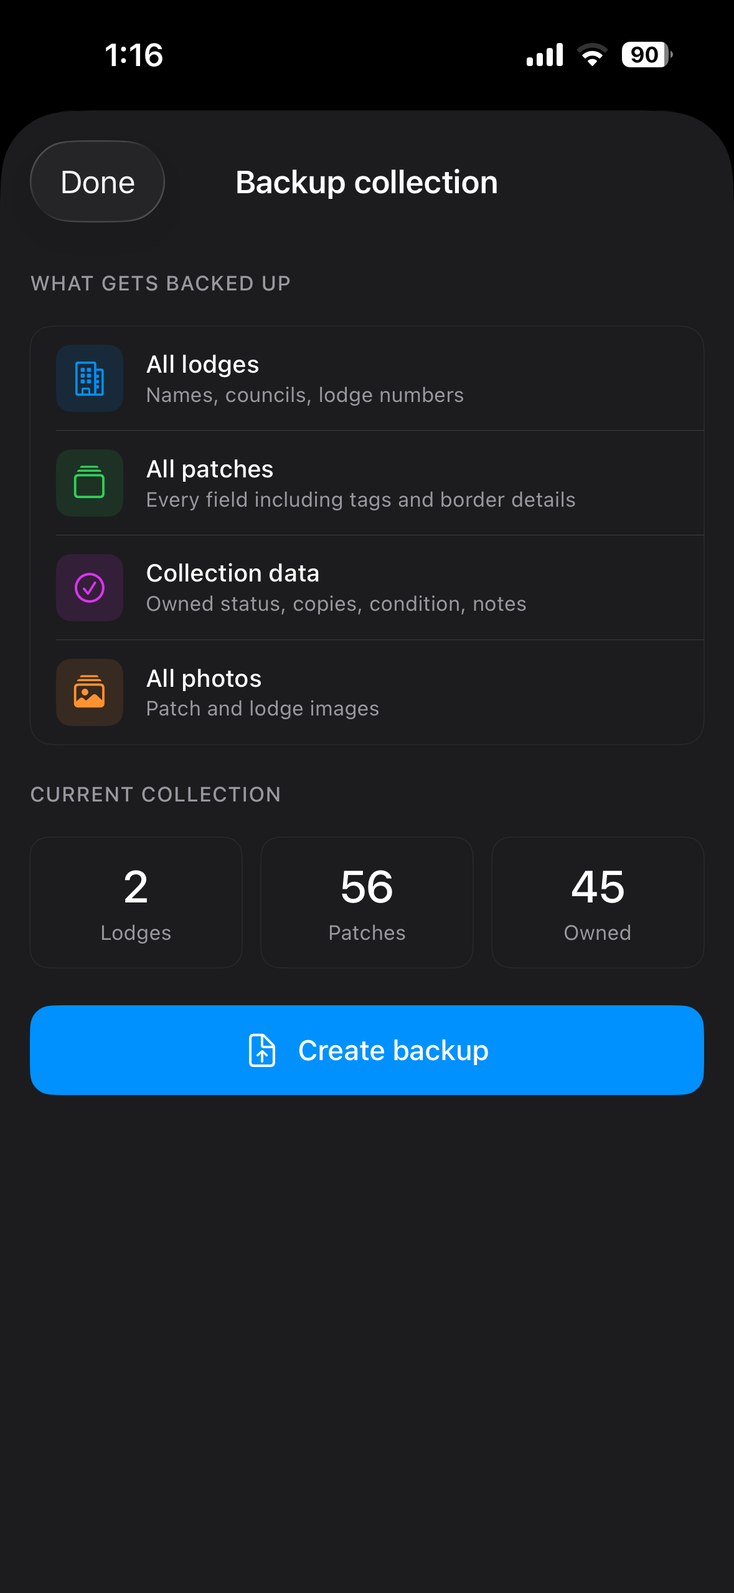Tap the cellular signal bars icon
The image size is (734, 1593).
[x=545, y=55]
